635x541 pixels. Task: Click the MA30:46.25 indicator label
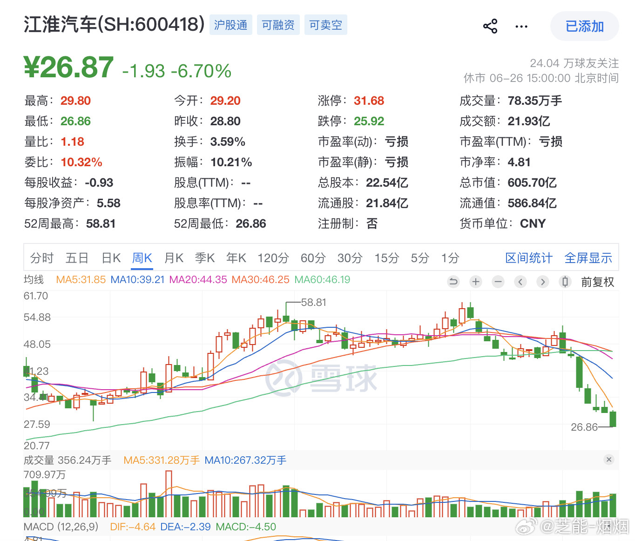261,280
